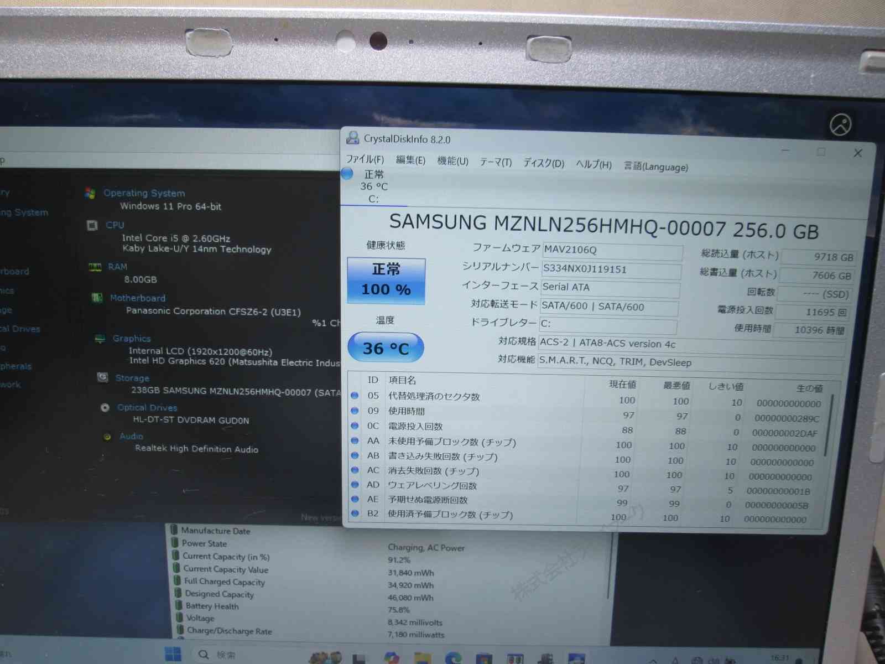Click the 36 °C temperature button

tap(386, 348)
